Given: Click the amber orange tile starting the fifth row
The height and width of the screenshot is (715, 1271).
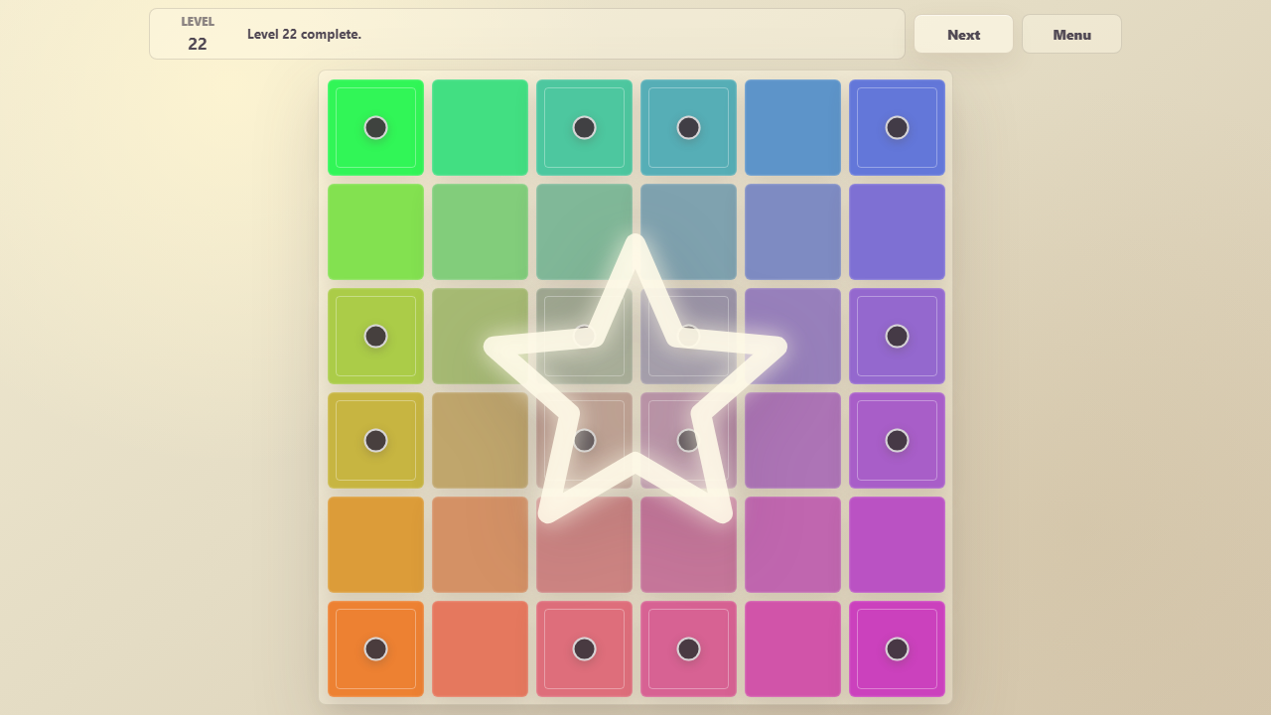Looking at the screenshot, I should pyautogui.click(x=375, y=544).
